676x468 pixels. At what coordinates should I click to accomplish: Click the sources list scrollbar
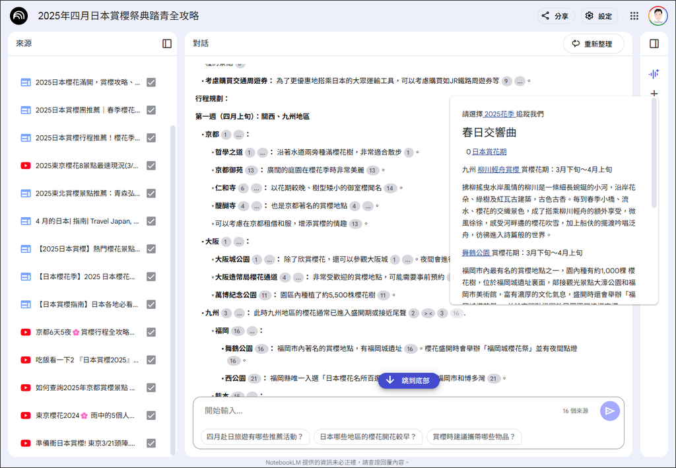point(173,290)
